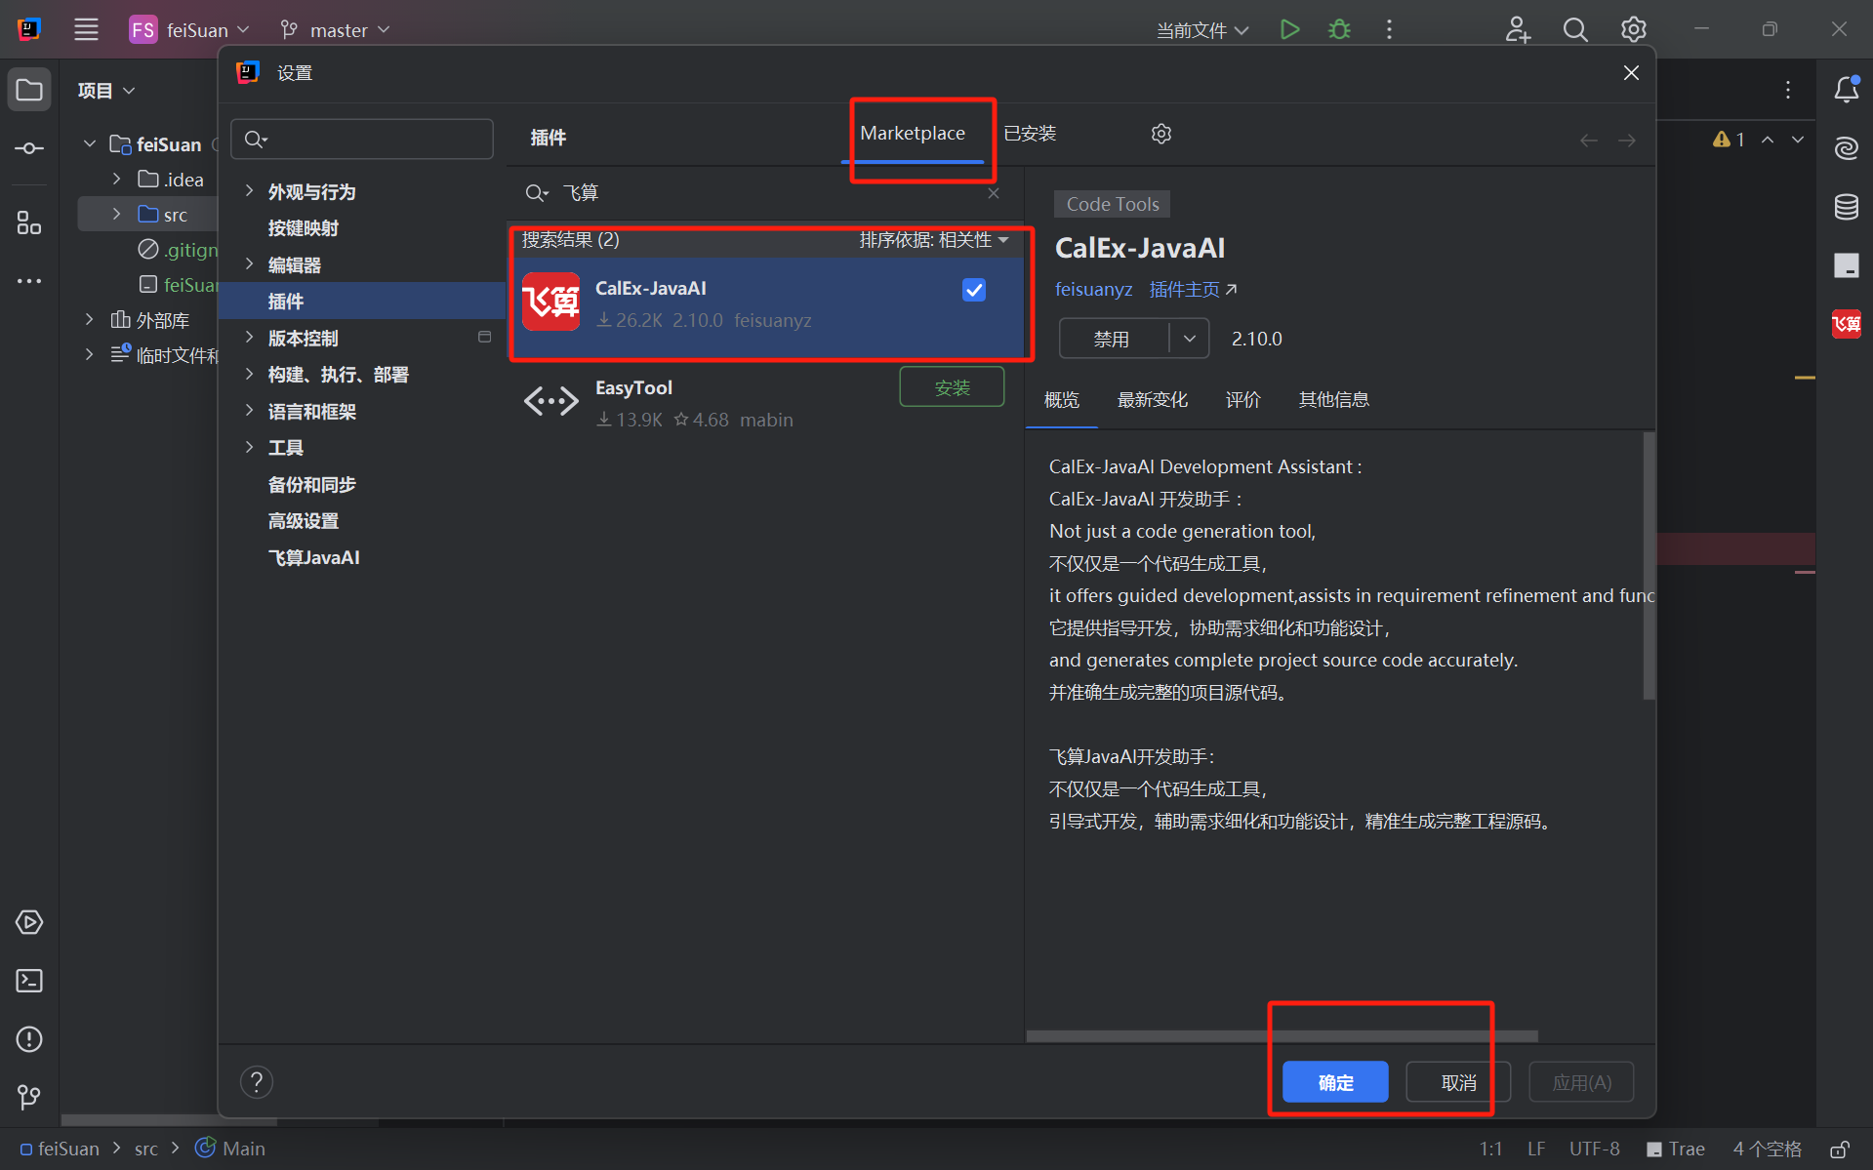
Task: Expand the 版本控制 settings section
Action: coord(250,338)
